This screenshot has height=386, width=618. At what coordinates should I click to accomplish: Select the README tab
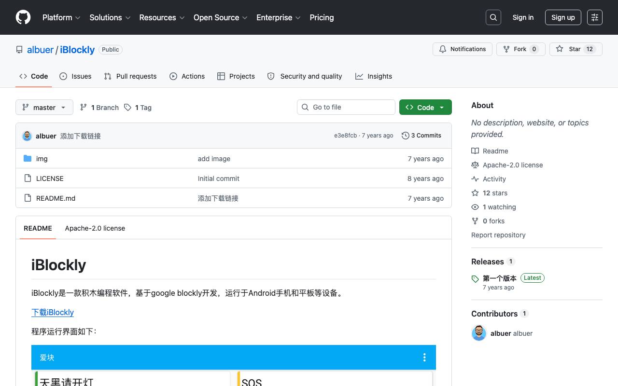coord(38,228)
